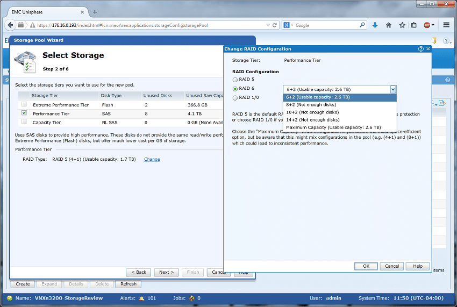Click the Google search input field
457x307 pixels.
click(x=326, y=25)
